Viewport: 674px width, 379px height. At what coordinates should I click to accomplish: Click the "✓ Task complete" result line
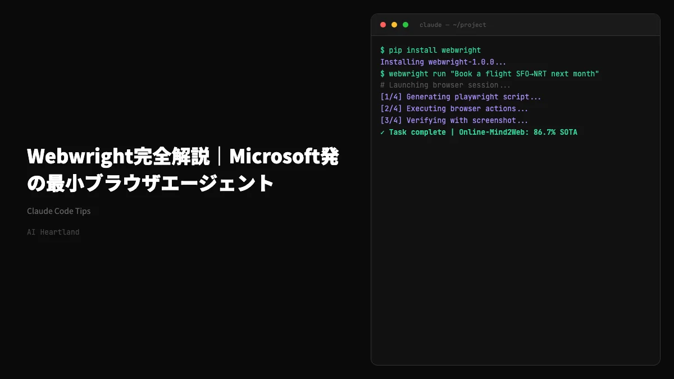click(479, 133)
